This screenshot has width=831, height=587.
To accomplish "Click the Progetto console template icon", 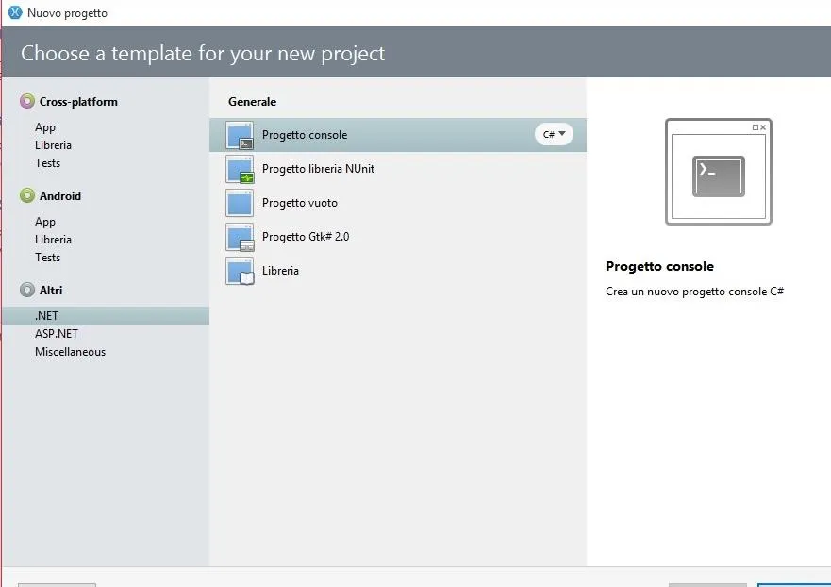I will [x=240, y=135].
